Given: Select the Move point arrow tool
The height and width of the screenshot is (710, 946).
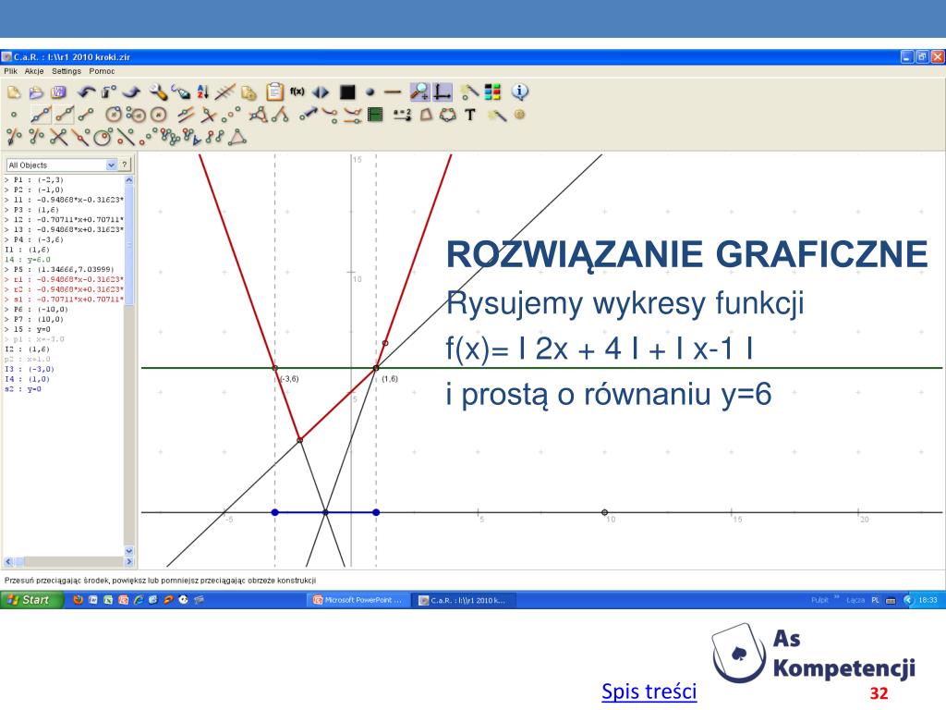Looking at the screenshot, I should coord(308,115).
